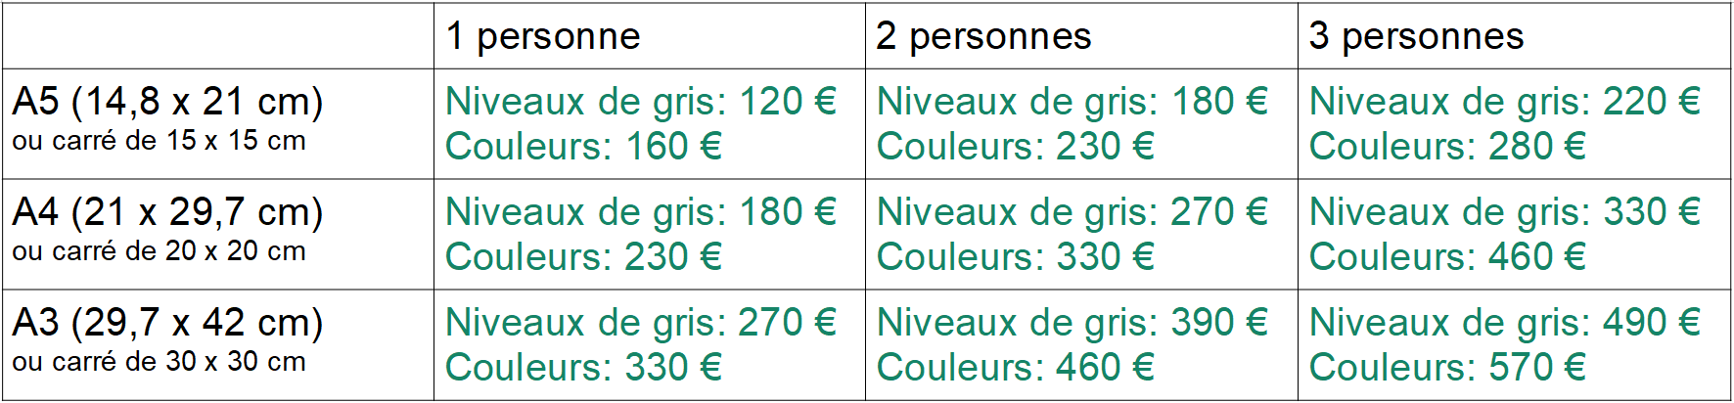This screenshot has width=1734, height=403.
Task: Click "ou carré de 20 x 20 cm" text
Action: tap(159, 251)
